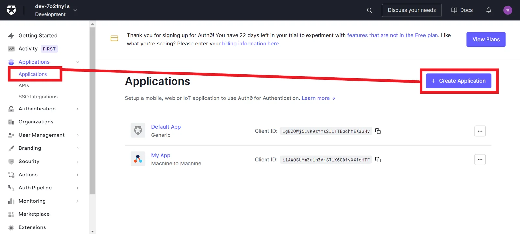The height and width of the screenshot is (234, 520).
Task: Open the My App application link
Action: point(161,156)
